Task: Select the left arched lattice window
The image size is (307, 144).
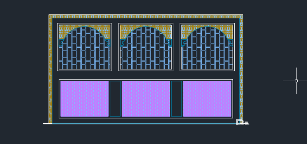Action: click(84, 47)
